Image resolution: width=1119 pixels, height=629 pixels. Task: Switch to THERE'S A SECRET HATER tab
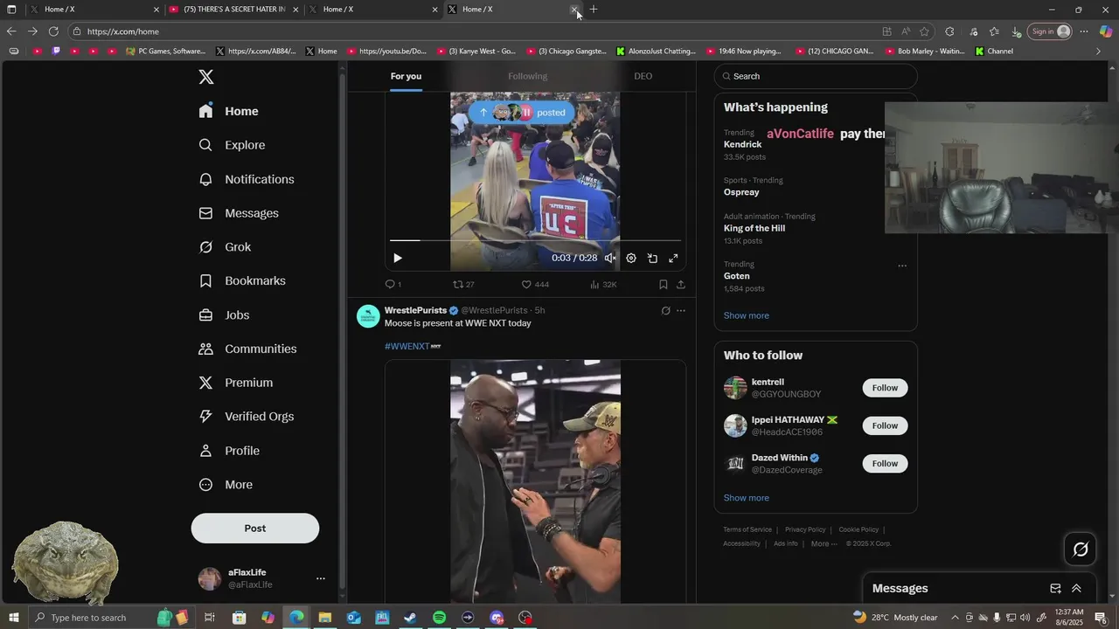click(233, 10)
